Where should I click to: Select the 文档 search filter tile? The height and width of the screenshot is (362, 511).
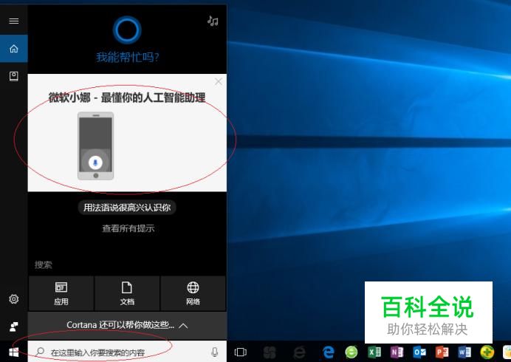[127, 293]
